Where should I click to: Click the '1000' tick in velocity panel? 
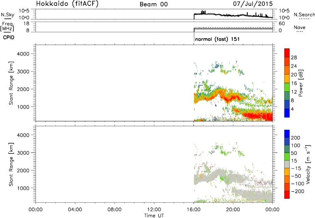point(23,188)
